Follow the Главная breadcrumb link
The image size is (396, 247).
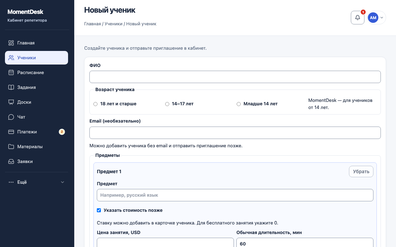[x=93, y=24]
